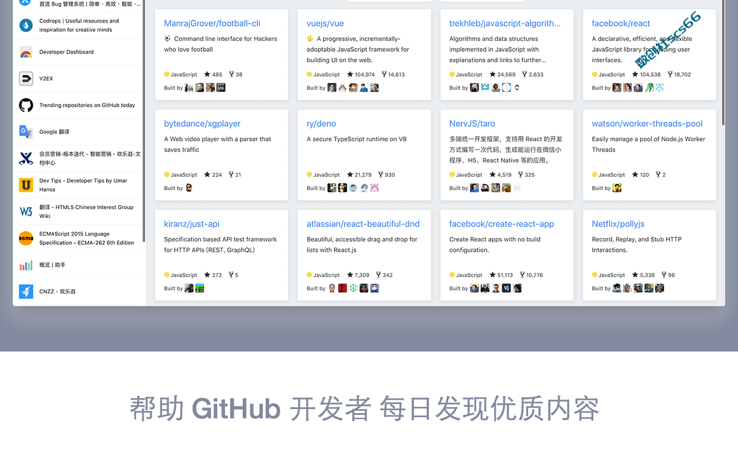Open the Netflix/pollyjs repository link
738x461 pixels.
tap(618, 224)
